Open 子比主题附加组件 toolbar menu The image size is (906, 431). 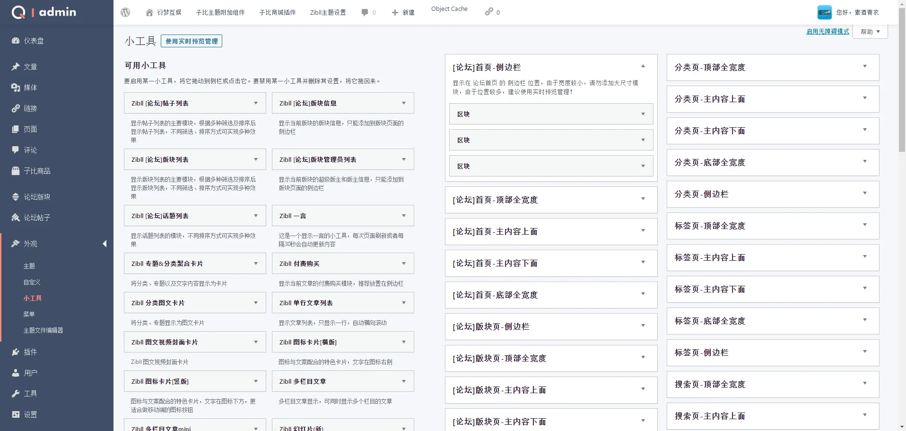220,12
